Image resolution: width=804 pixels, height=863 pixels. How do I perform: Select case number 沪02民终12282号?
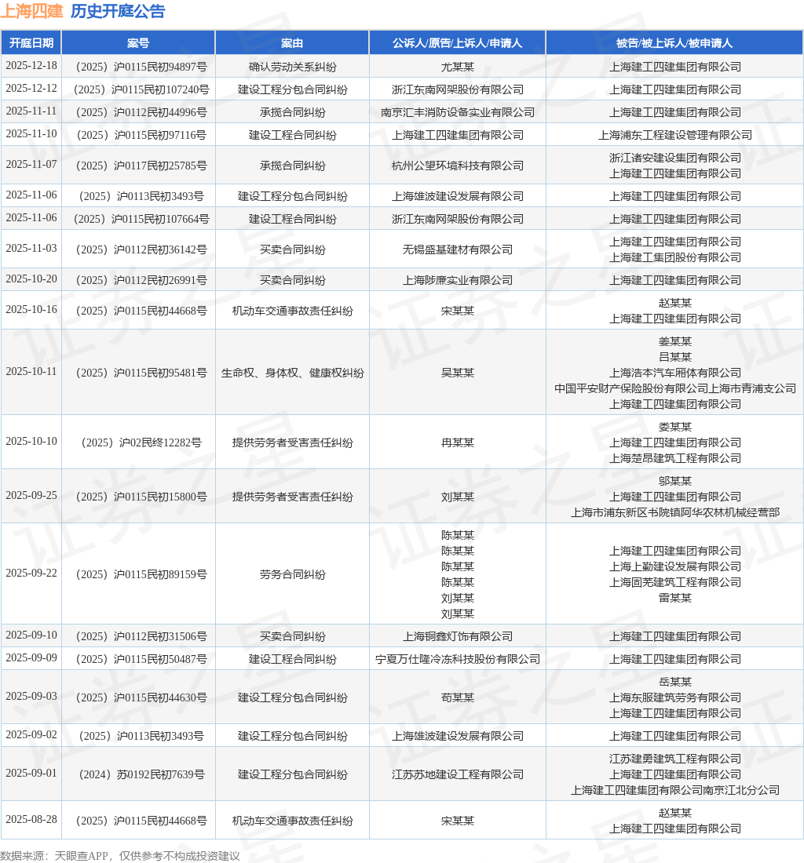click(141, 442)
